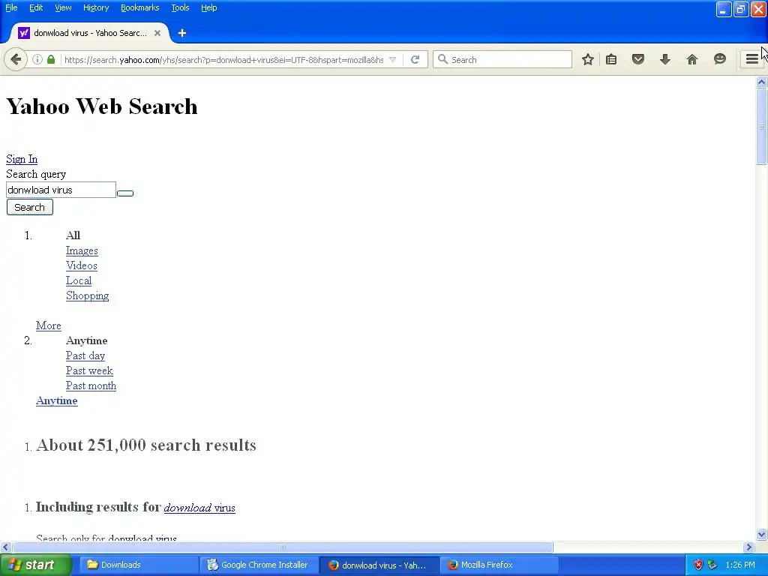The image size is (768, 576).
Task: Open the Hello chat smiley icon
Action: pyautogui.click(x=719, y=59)
